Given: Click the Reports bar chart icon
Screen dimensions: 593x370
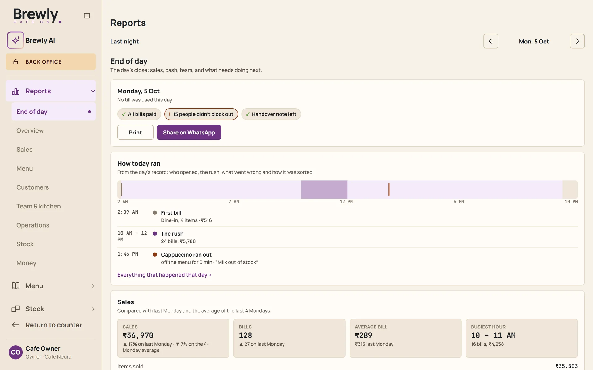Looking at the screenshot, I should click(15, 91).
